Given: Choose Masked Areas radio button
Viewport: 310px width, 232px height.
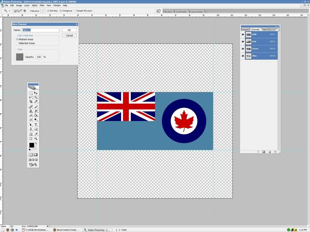Looking at the screenshot, I should [17, 39].
